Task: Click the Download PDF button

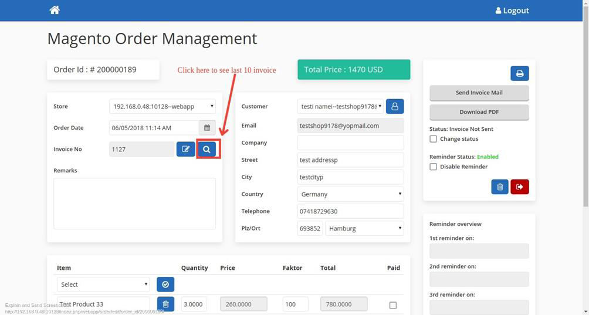Action: (x=479, y=111)
